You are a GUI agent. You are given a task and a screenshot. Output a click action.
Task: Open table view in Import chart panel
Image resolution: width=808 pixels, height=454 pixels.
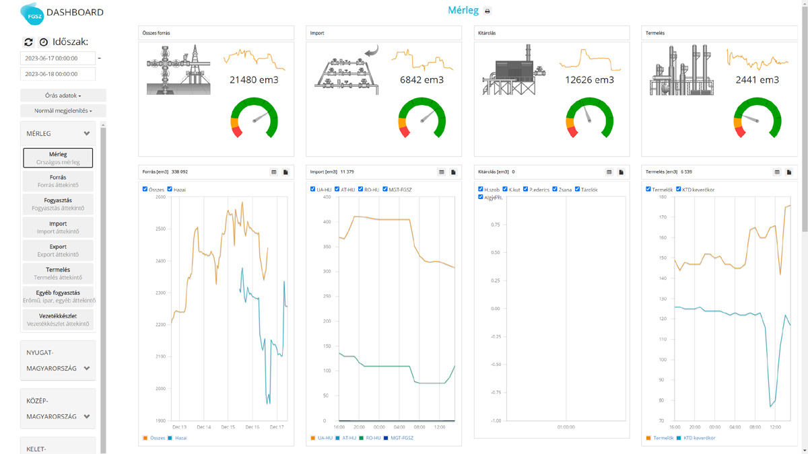pyautogui.click(x=442, y=172)
